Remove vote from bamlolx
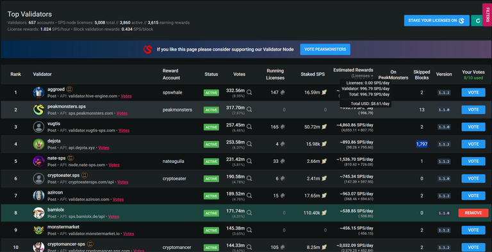Image resolution: width=492 pixels, height=252 pixels. click(x=473, y=213)
